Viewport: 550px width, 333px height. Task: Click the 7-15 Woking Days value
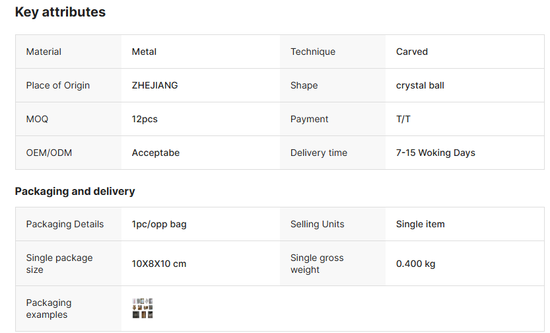click(x=435, y=153)
